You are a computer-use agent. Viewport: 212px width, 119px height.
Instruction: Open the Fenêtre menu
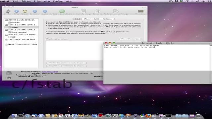pos(58,1)
